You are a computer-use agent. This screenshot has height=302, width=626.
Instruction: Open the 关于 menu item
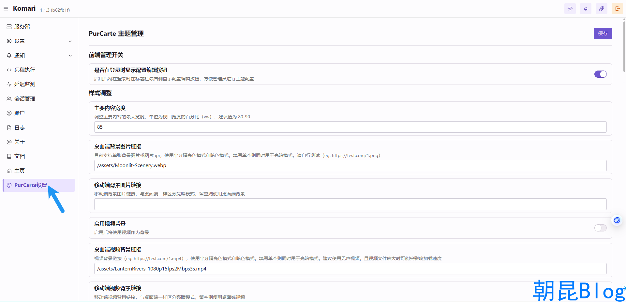39,142
